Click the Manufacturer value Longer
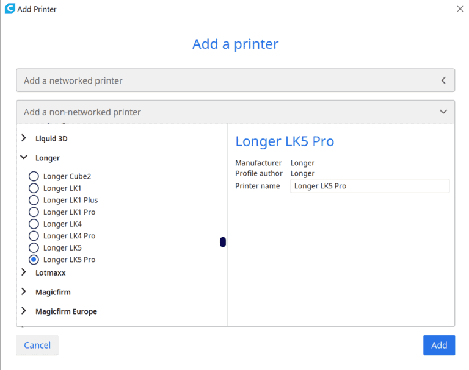The image size is (469, 370). click(302, 163)
